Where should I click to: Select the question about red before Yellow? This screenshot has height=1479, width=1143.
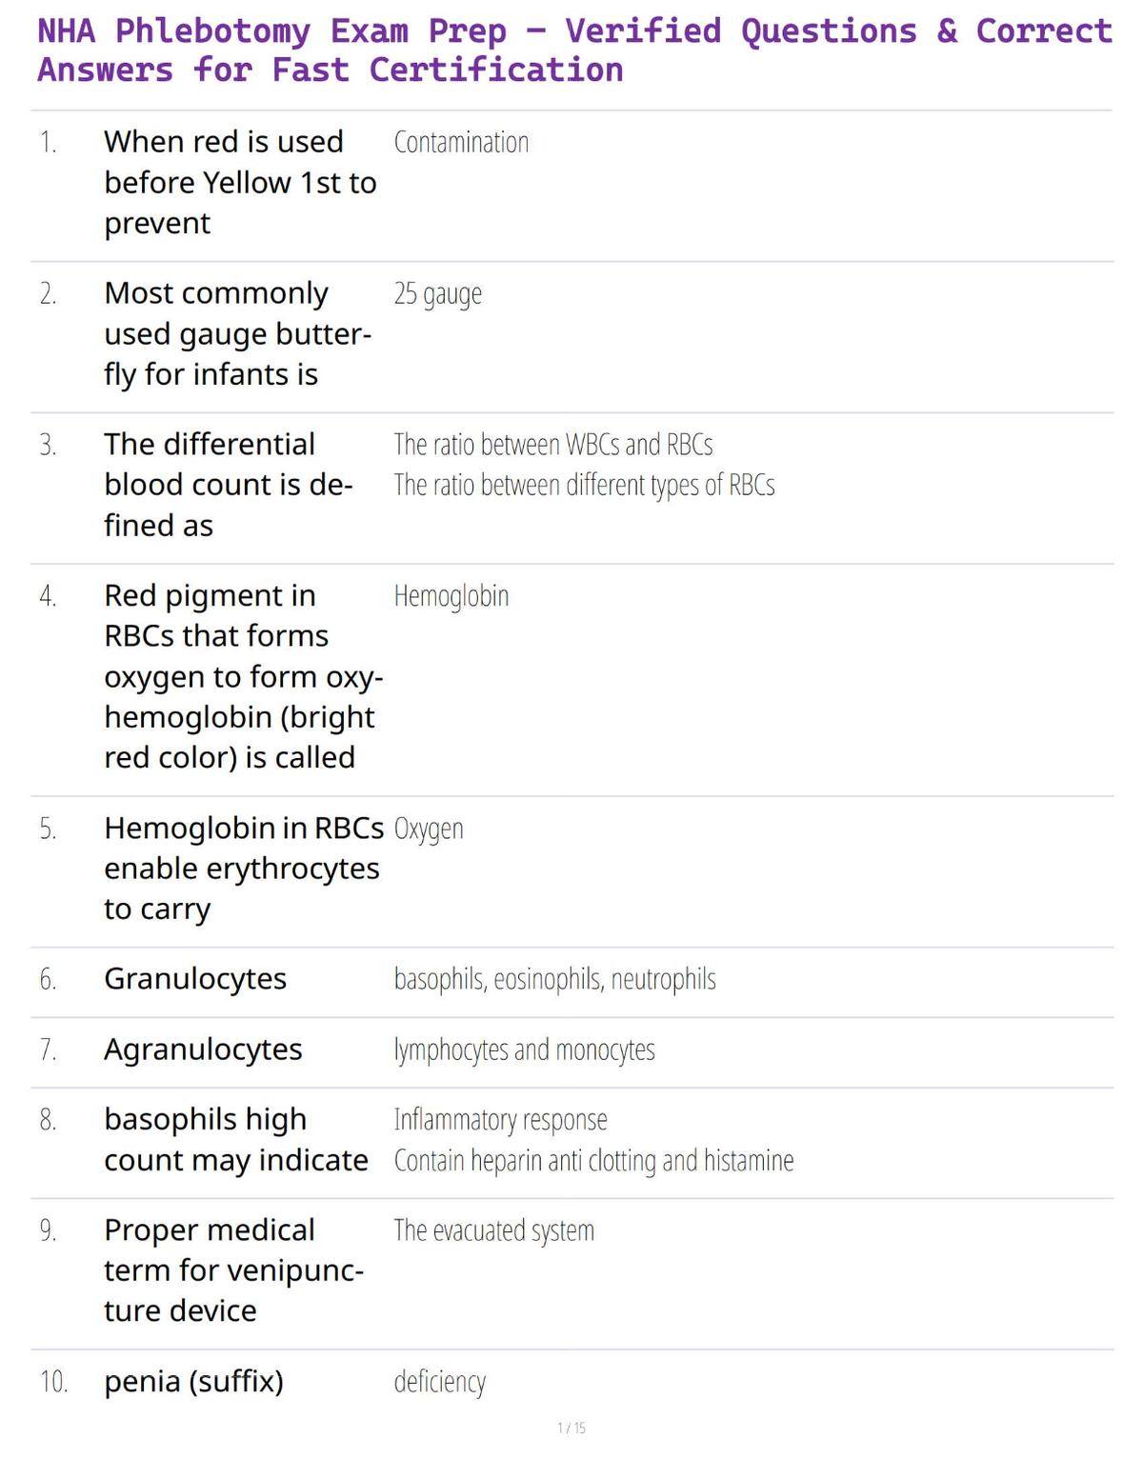coord(240,182)
